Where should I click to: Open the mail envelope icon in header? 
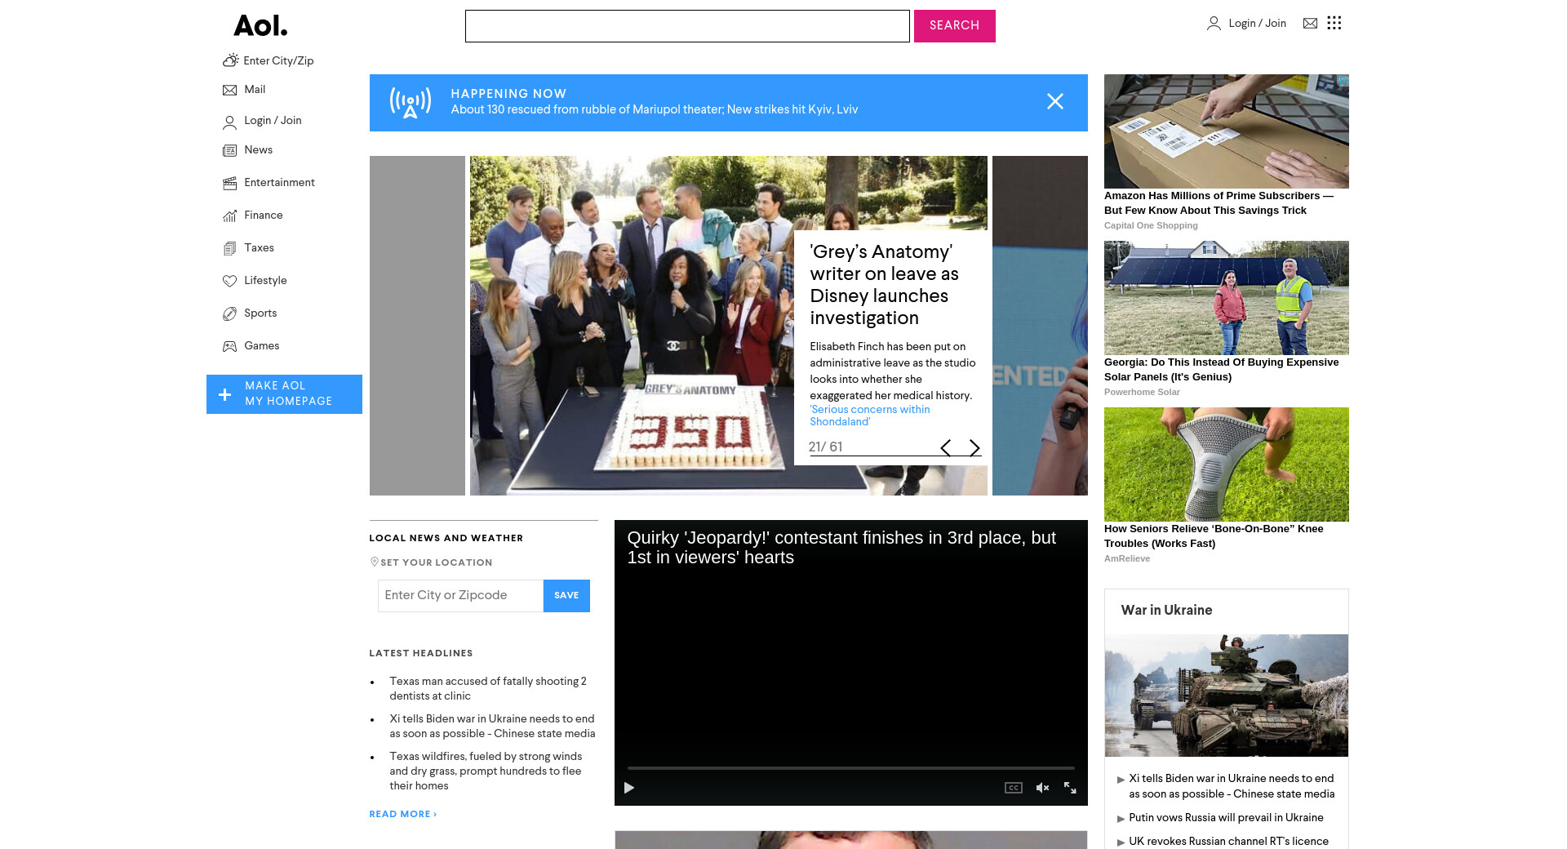pos(1310,24)
